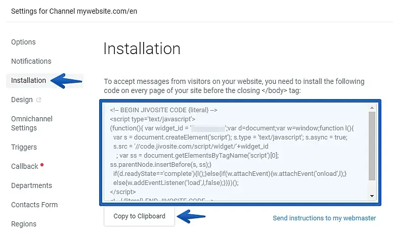Click the blue arrow pointing at Installation
Screen dimensions: 393x236
(66, 81)
